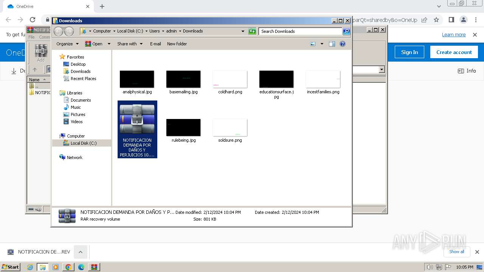
Task: Close the Chrome downloads bar
Action: point(477,252)
